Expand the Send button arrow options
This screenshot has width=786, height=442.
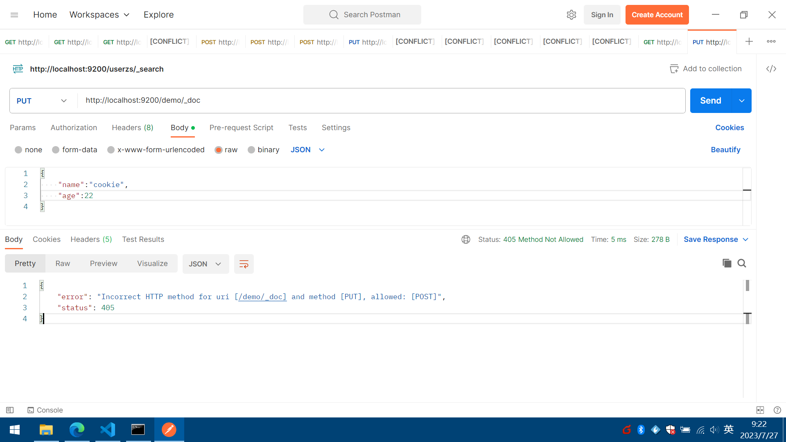(x=741, y=101)
